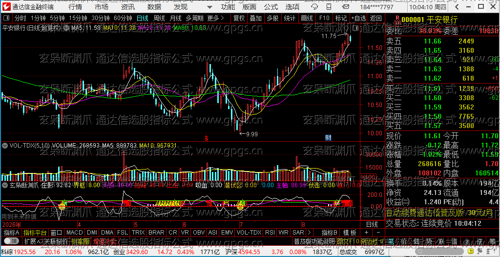Click the red S marker on the chart
This screenshot has height=257, width=500.
[207, 138]
